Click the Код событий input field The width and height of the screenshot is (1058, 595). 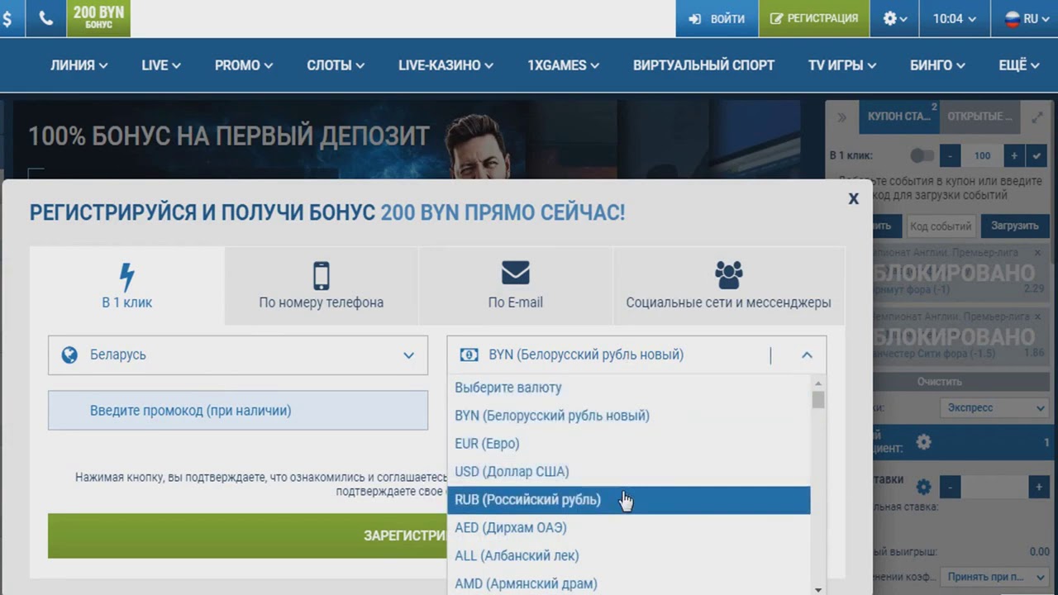(x=941, y=226)
